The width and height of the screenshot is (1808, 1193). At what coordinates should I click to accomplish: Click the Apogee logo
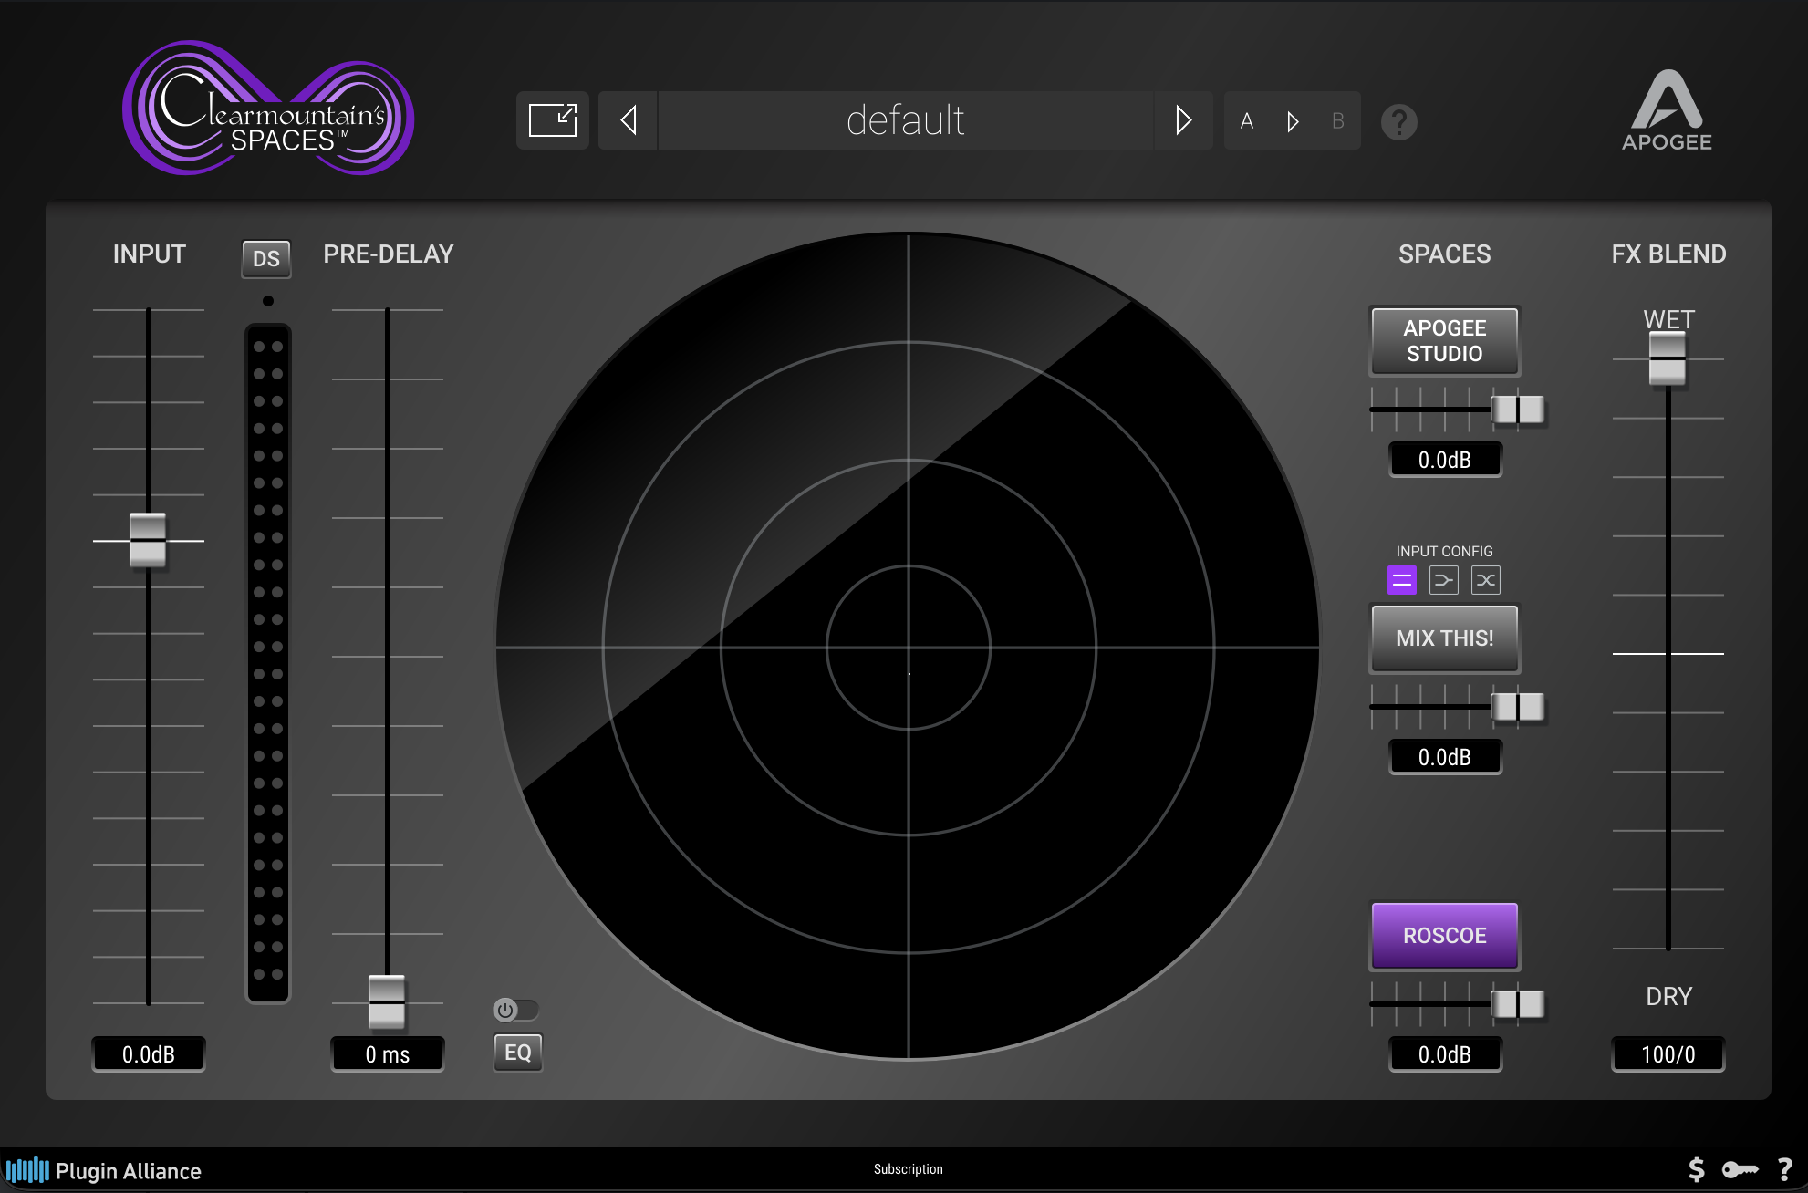click(1667, 110)
